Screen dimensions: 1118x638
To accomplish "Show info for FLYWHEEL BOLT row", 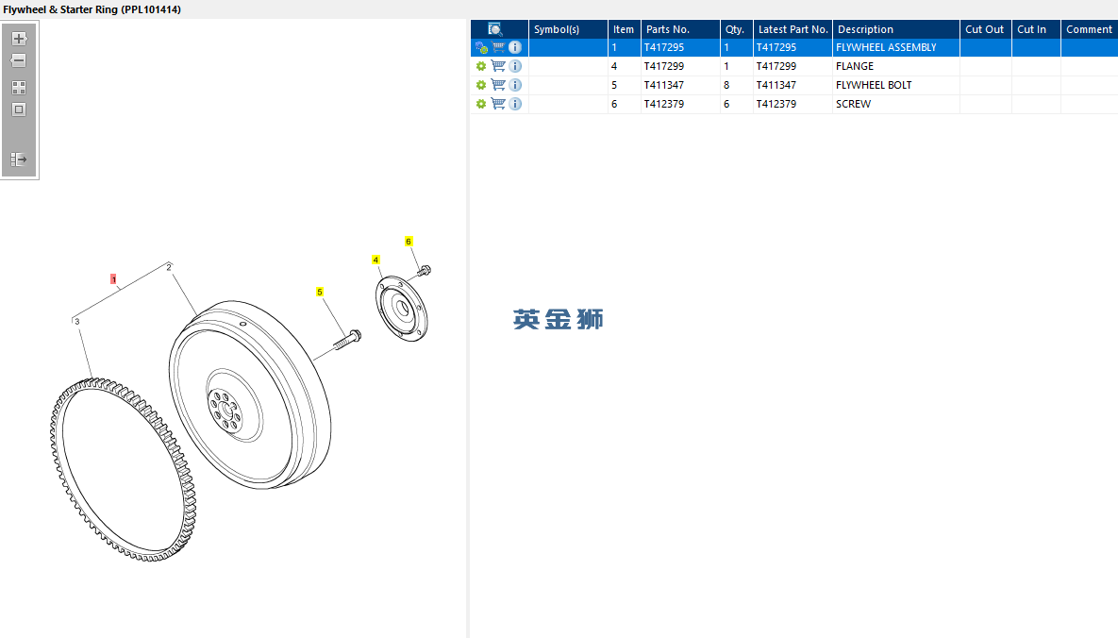I will coord(515,85).
